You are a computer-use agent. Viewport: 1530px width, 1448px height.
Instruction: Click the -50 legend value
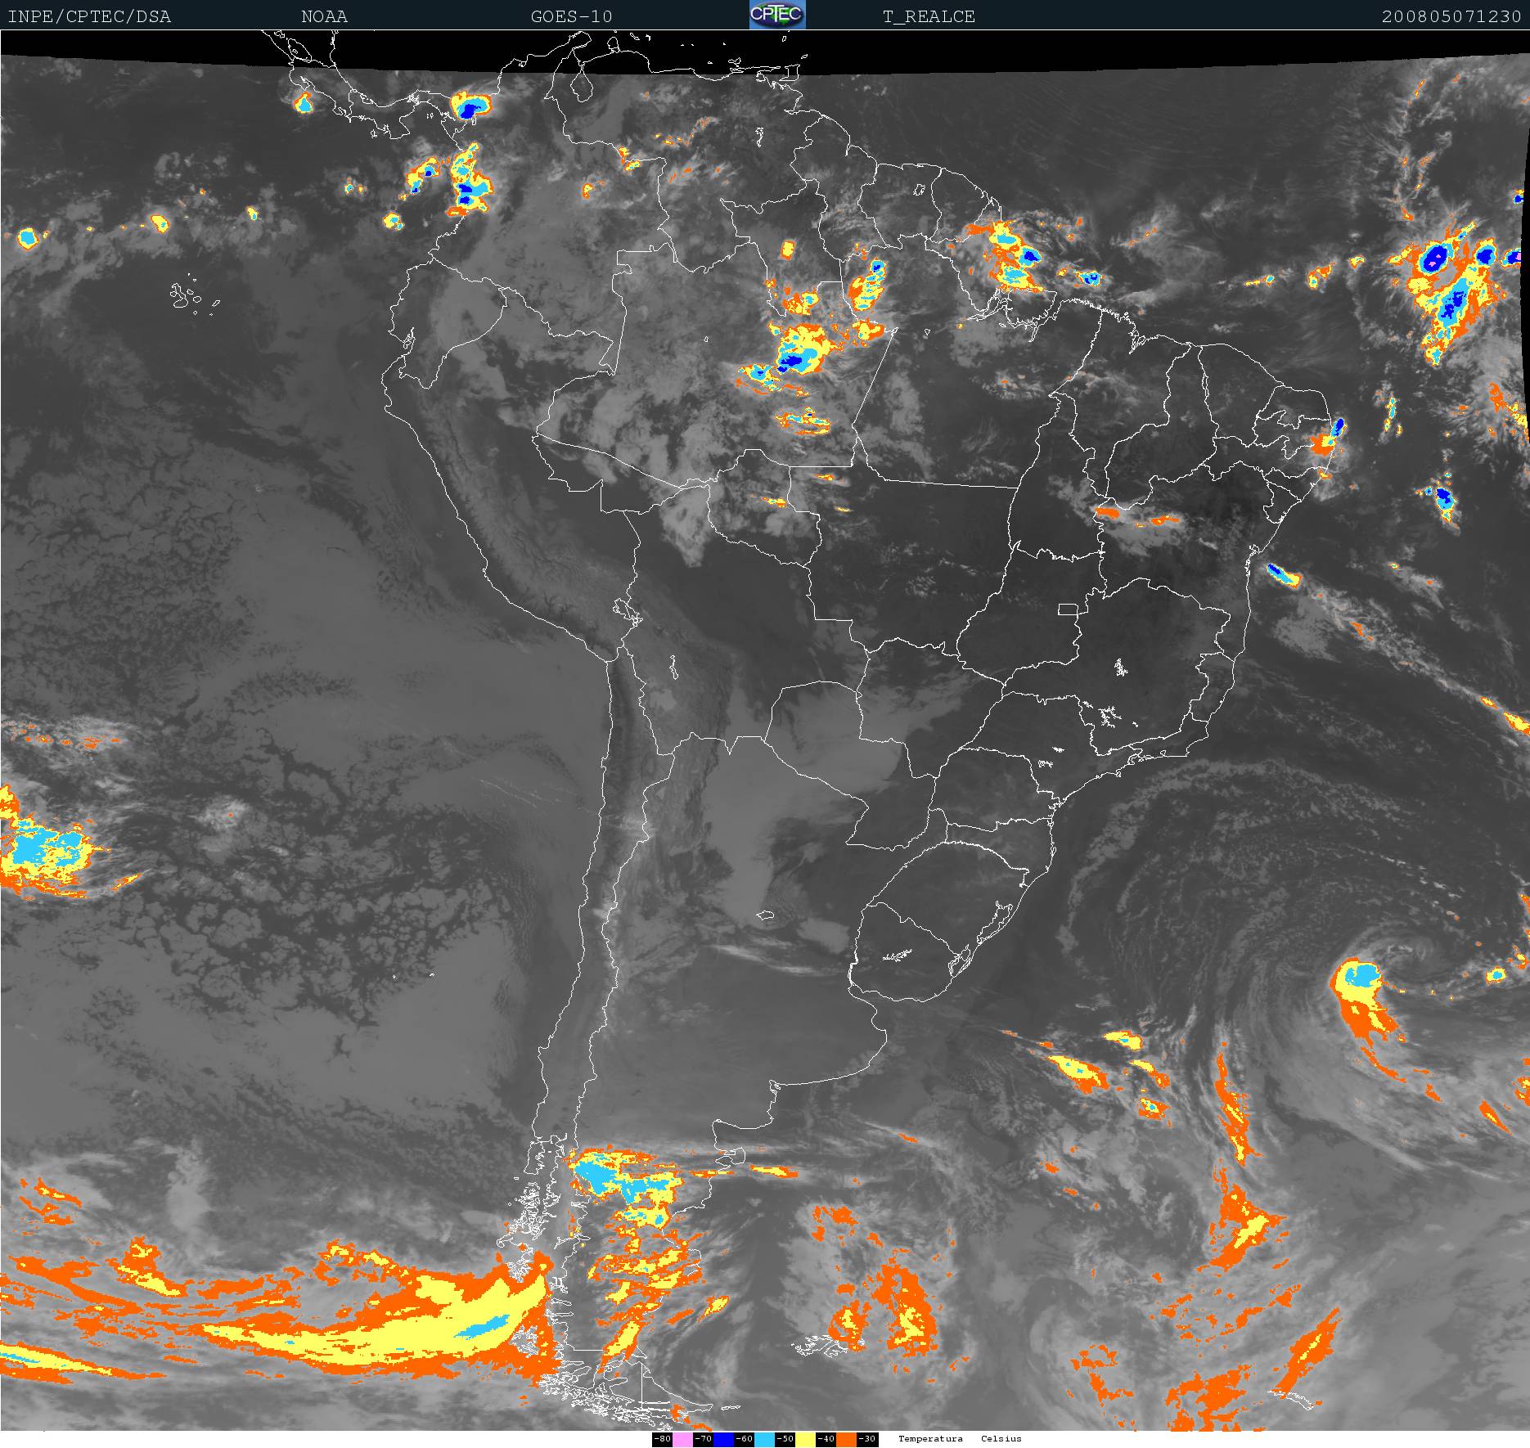click(x=785, y=1439)
